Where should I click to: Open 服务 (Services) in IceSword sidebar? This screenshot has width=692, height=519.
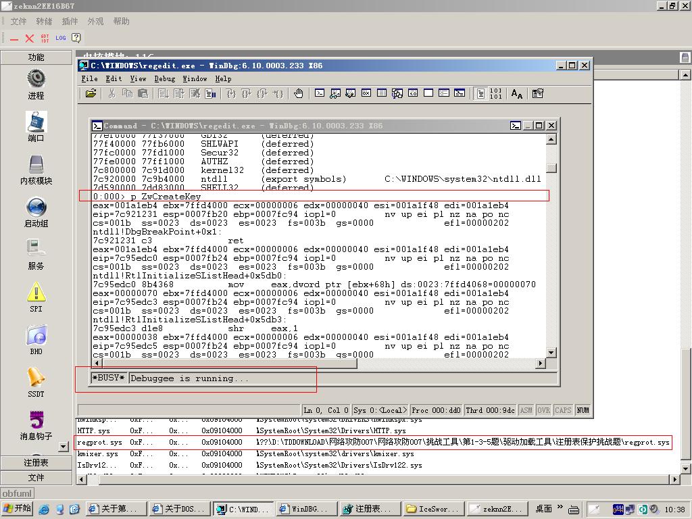pyautogui.click(x=36, y=255)
